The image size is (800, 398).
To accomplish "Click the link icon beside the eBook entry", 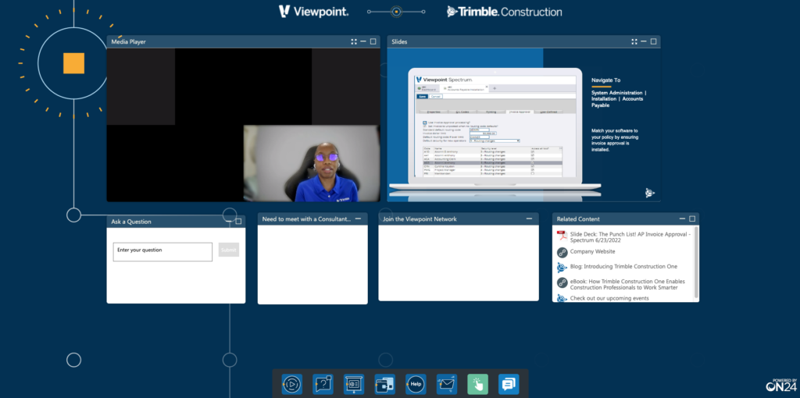I will pyautogui.click(x=562, y=283).
